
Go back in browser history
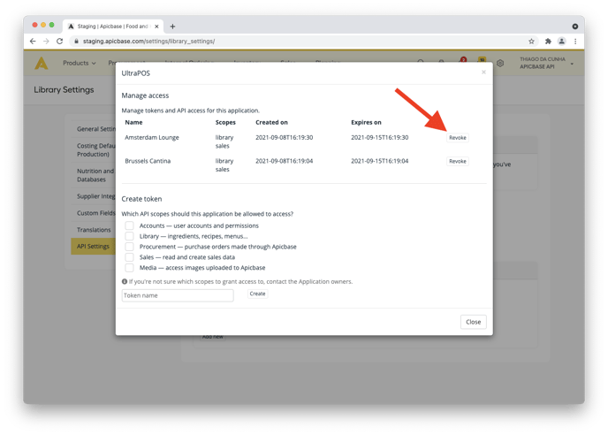point(33,42)
